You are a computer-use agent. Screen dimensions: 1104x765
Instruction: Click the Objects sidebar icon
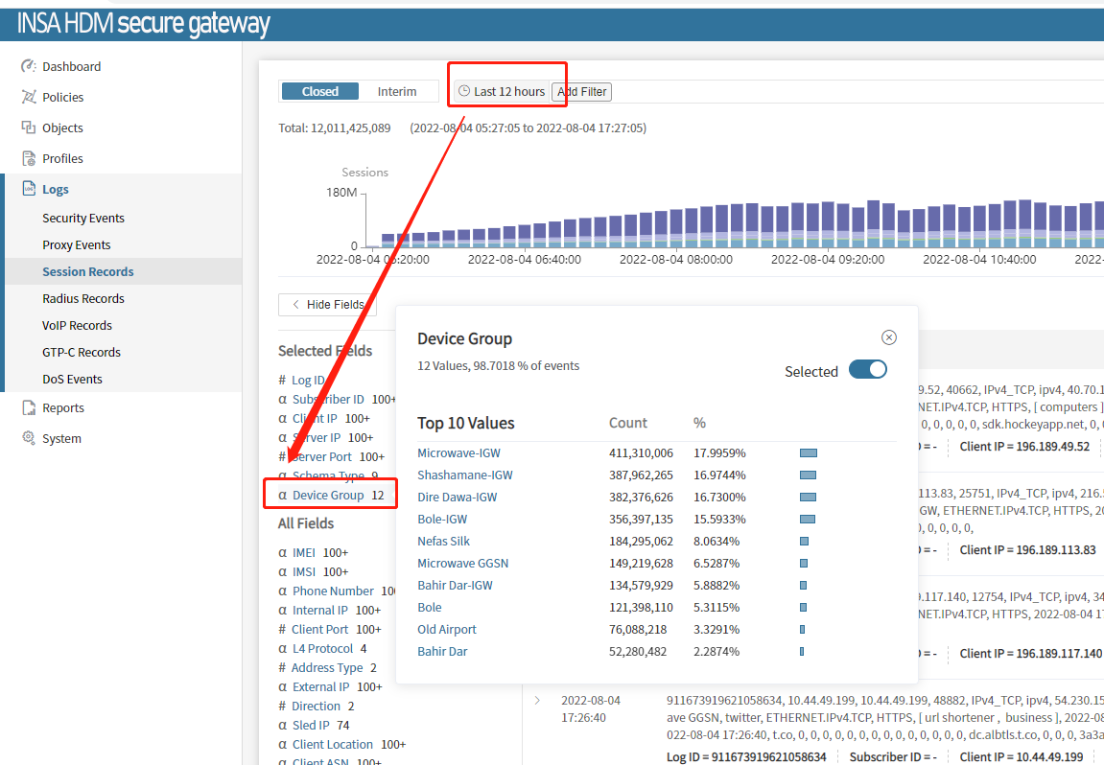(28, 127)
